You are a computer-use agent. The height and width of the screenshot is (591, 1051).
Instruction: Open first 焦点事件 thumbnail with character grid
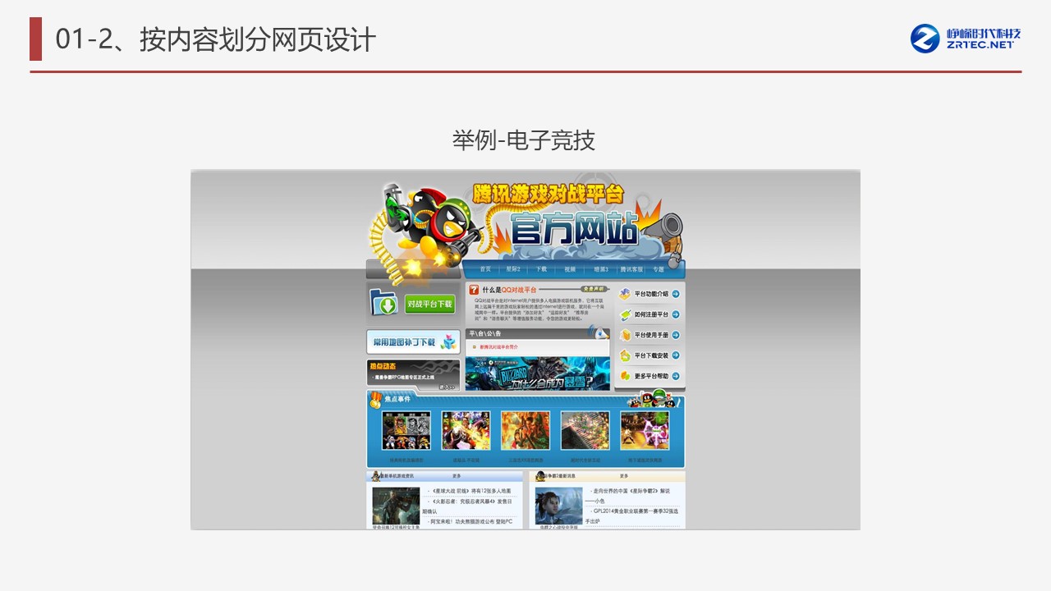tap(406, 430)
